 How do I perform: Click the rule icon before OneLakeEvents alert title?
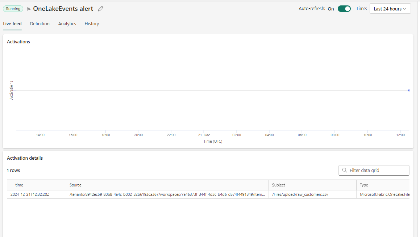(28, 9)
